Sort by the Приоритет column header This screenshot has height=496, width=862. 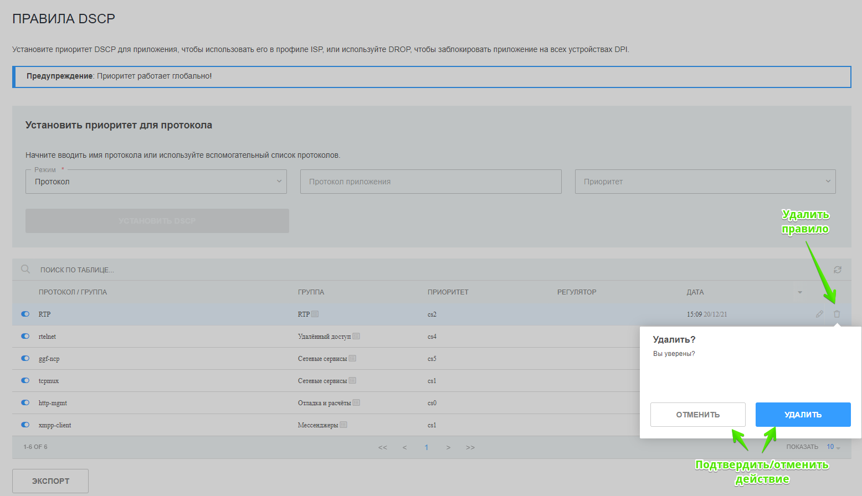[x=448, y=292]
